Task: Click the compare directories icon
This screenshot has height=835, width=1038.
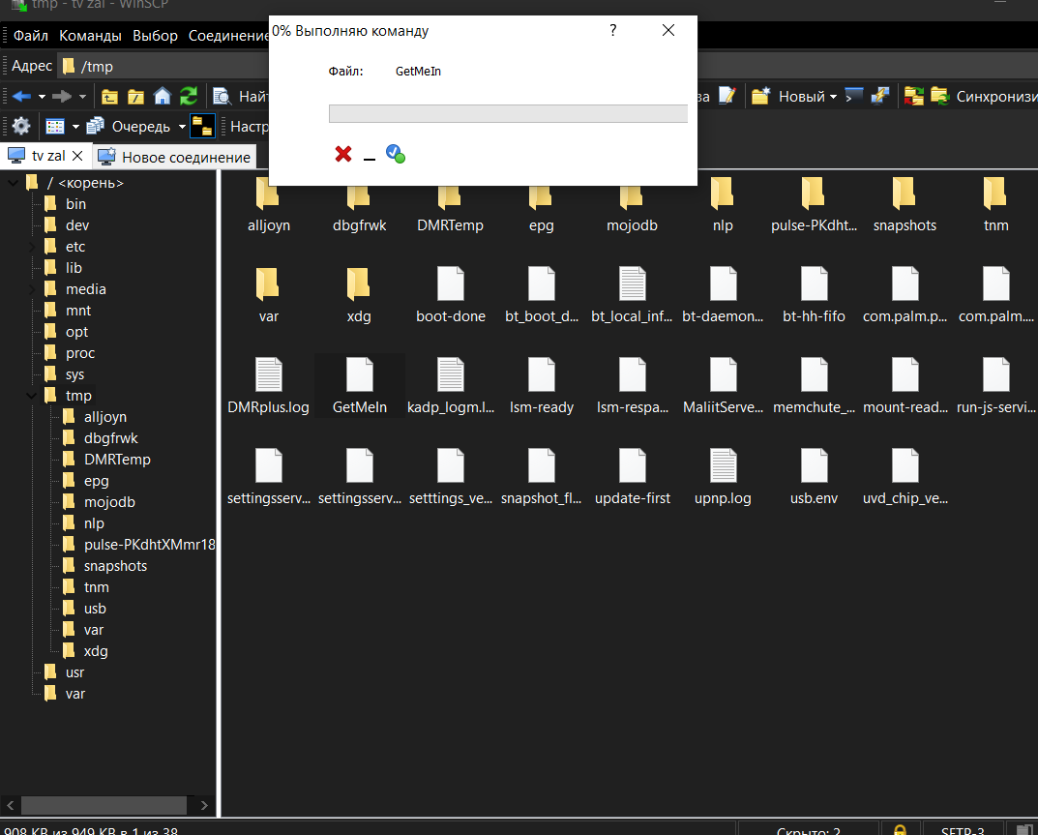Action: [x=913, y=97]
